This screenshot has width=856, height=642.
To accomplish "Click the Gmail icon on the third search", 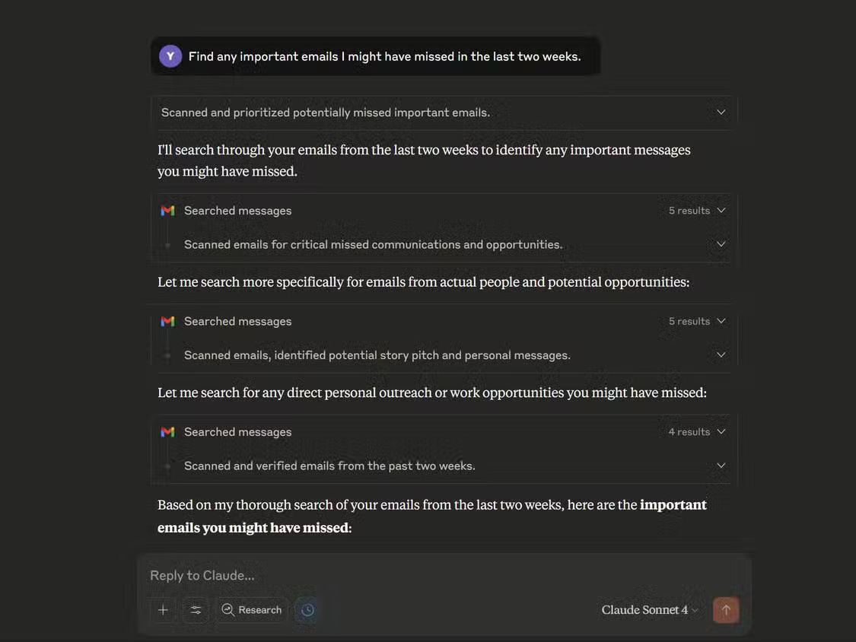I will coord(167,431).
